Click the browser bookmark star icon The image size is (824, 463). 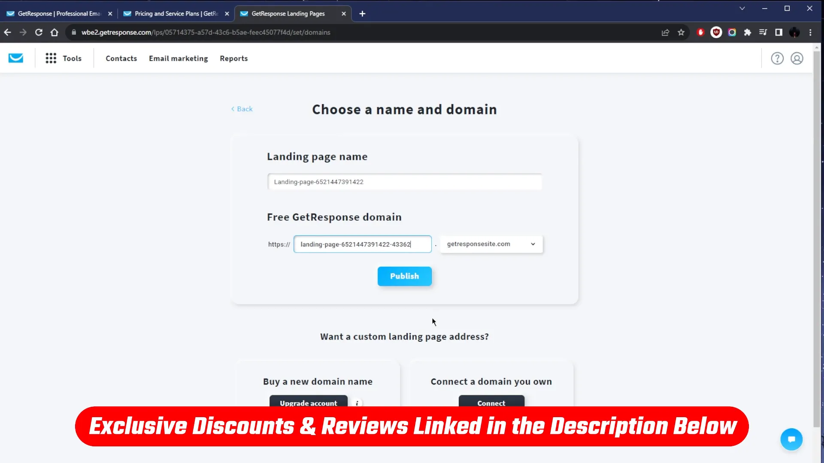(681, 32)
